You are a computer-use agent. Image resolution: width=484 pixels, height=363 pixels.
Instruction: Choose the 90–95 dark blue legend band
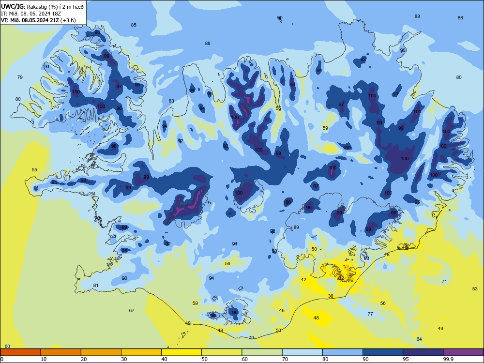pos(383,352)
